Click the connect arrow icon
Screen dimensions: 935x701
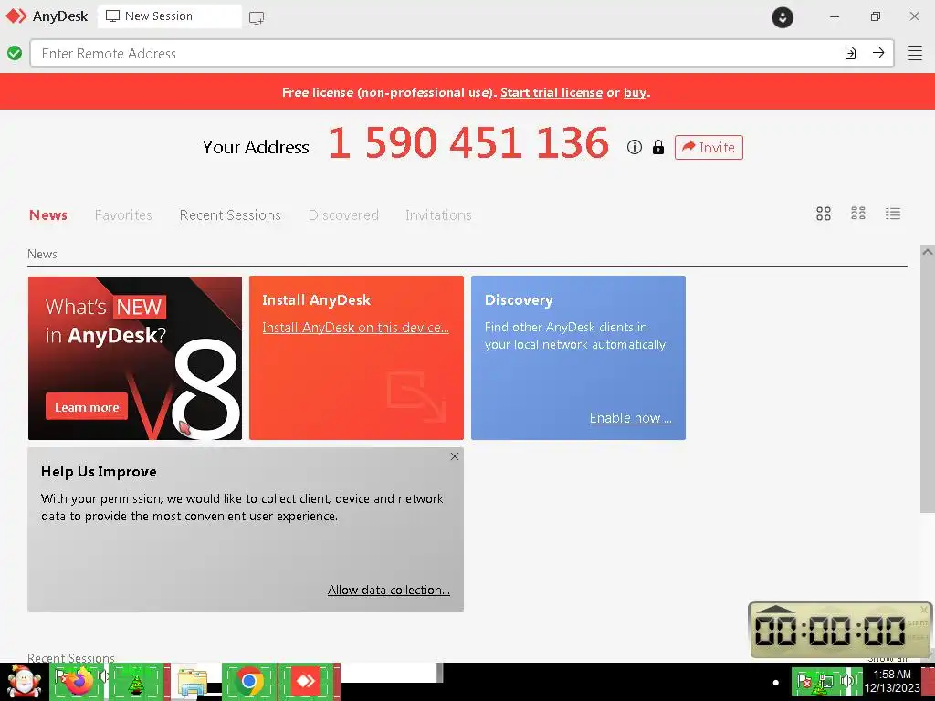[878, 53]
